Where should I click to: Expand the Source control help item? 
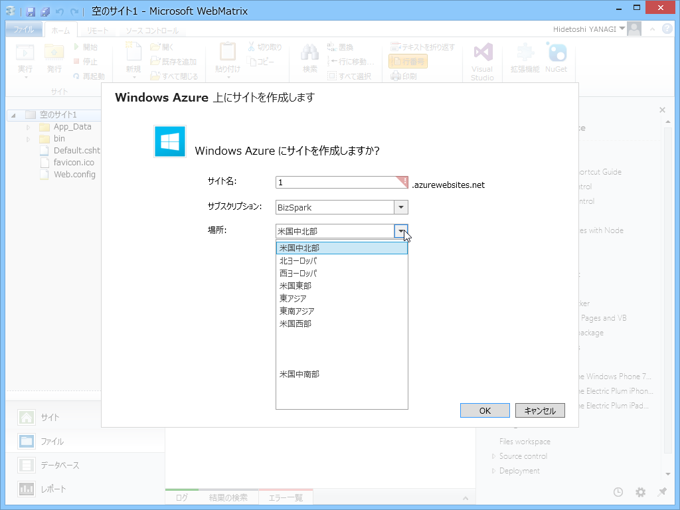coord(493,456)
